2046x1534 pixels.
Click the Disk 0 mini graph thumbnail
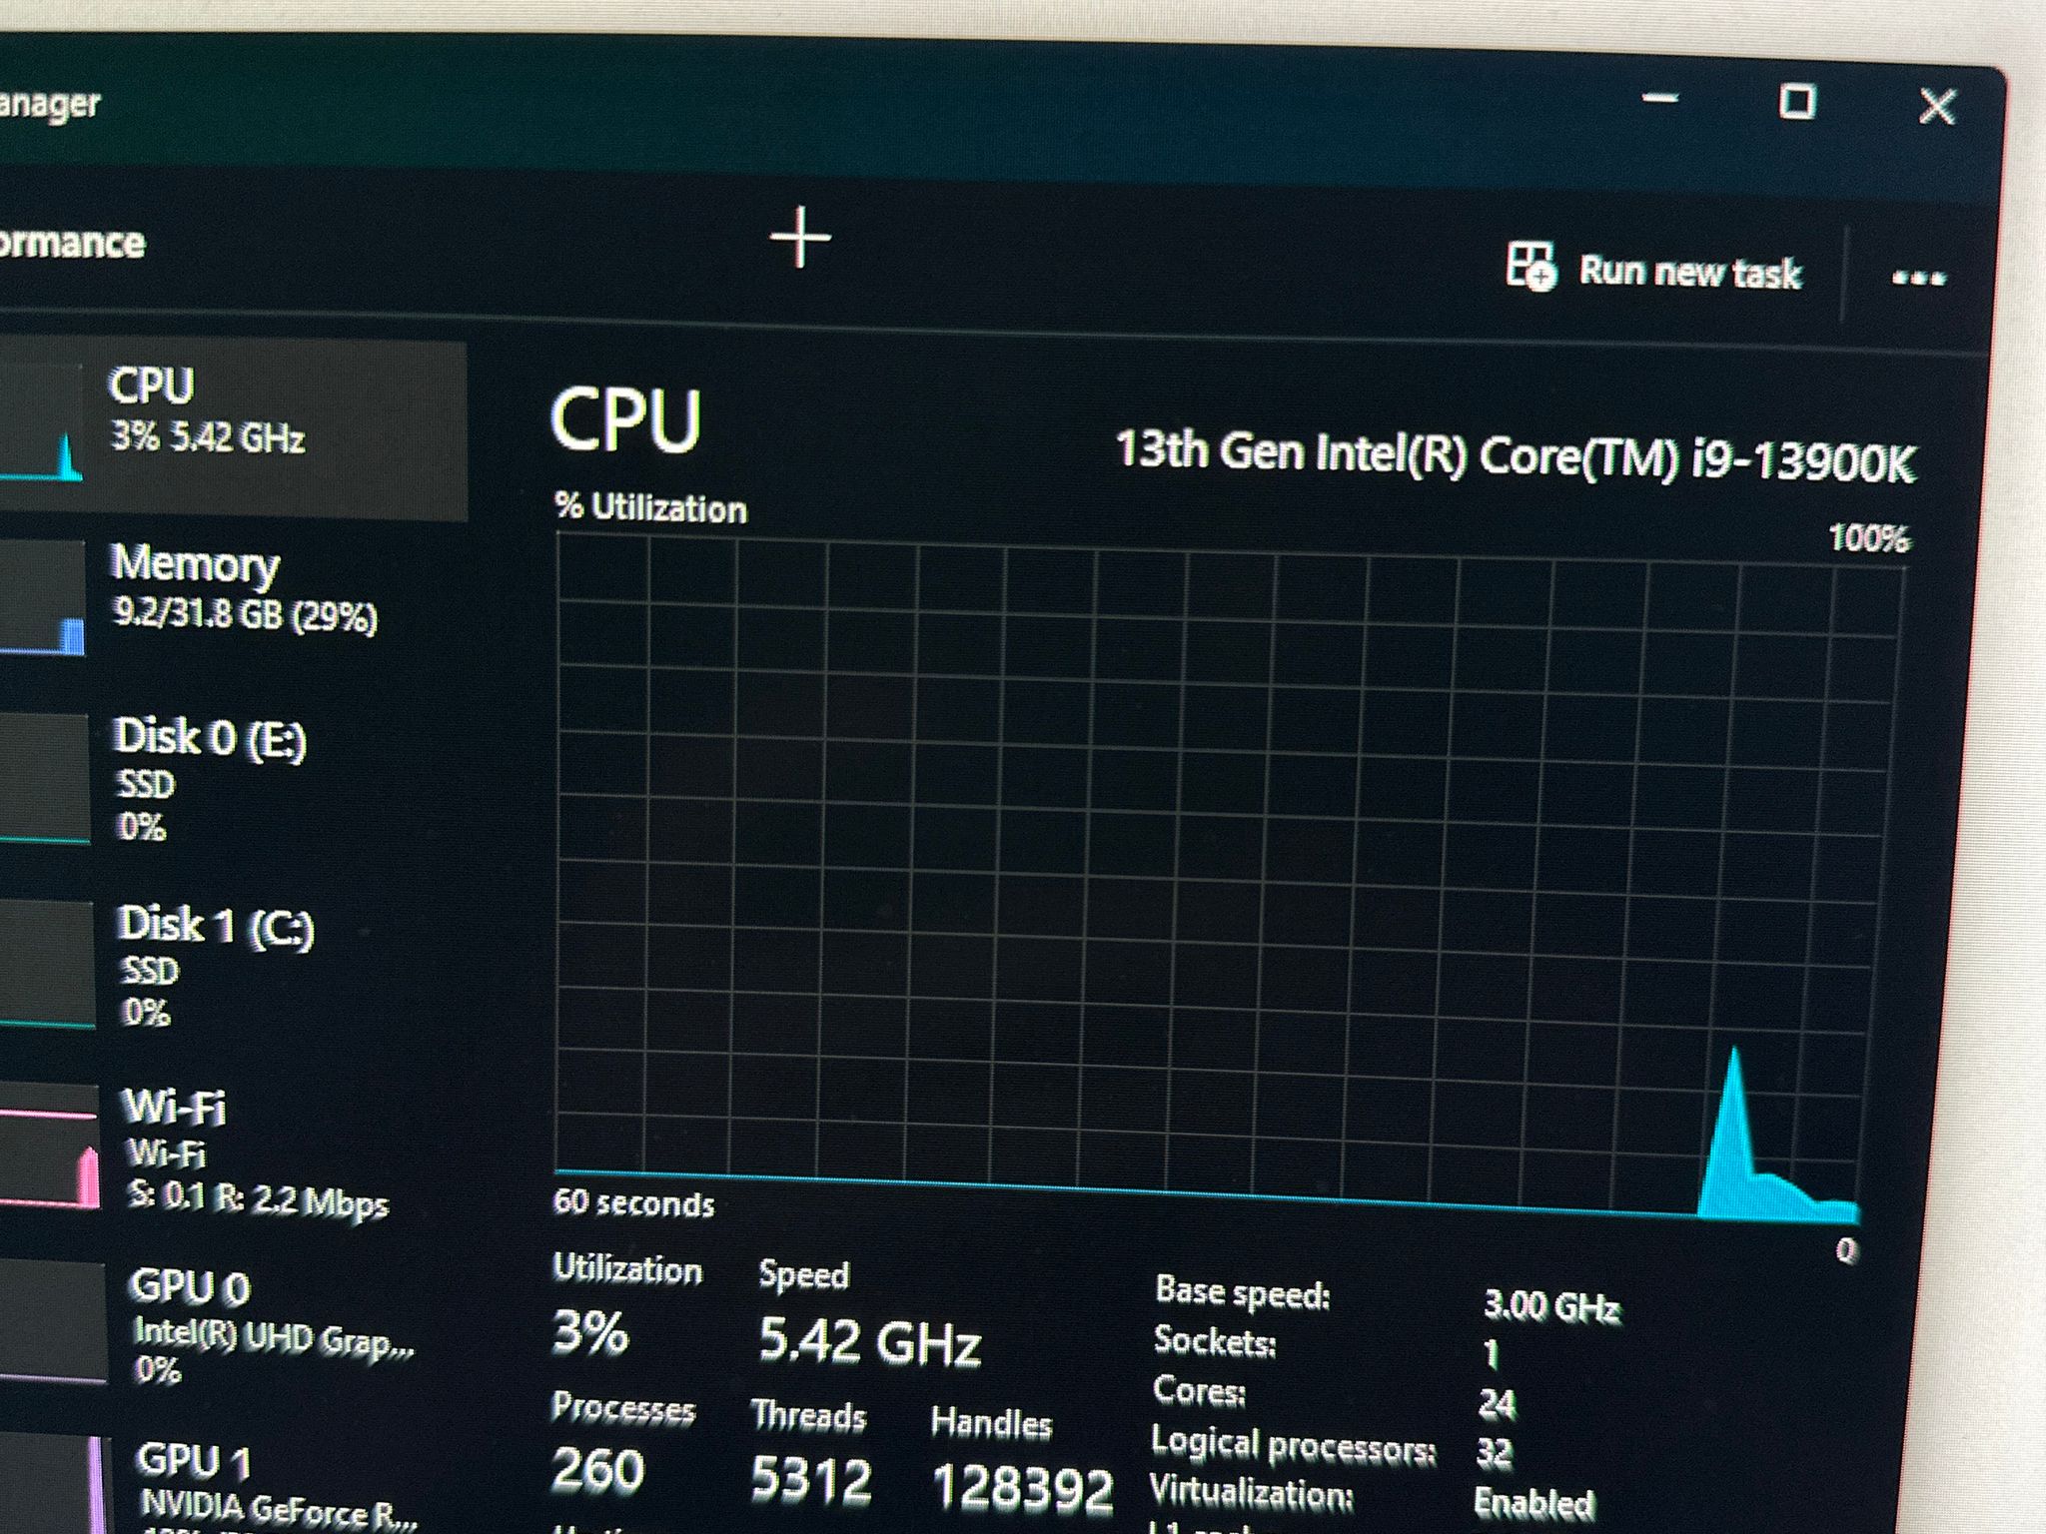tap(45, 779)
